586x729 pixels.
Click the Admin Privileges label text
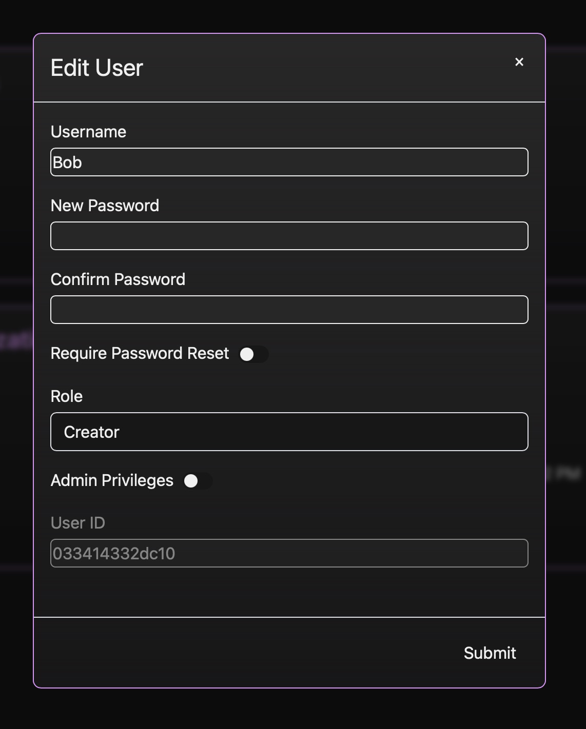pyautogui.click(x=112, y=480)
